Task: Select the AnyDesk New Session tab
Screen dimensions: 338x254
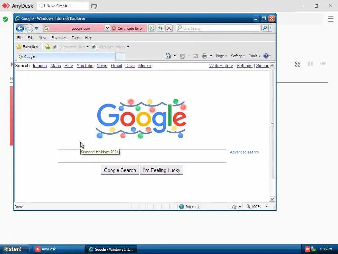Action: (63, 6)
